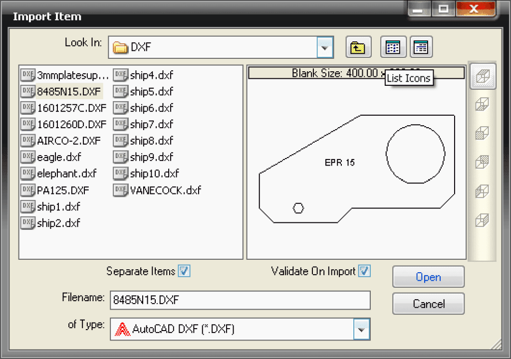Switch to details view icon
511x359 pixels.
(x=421, y=47)
